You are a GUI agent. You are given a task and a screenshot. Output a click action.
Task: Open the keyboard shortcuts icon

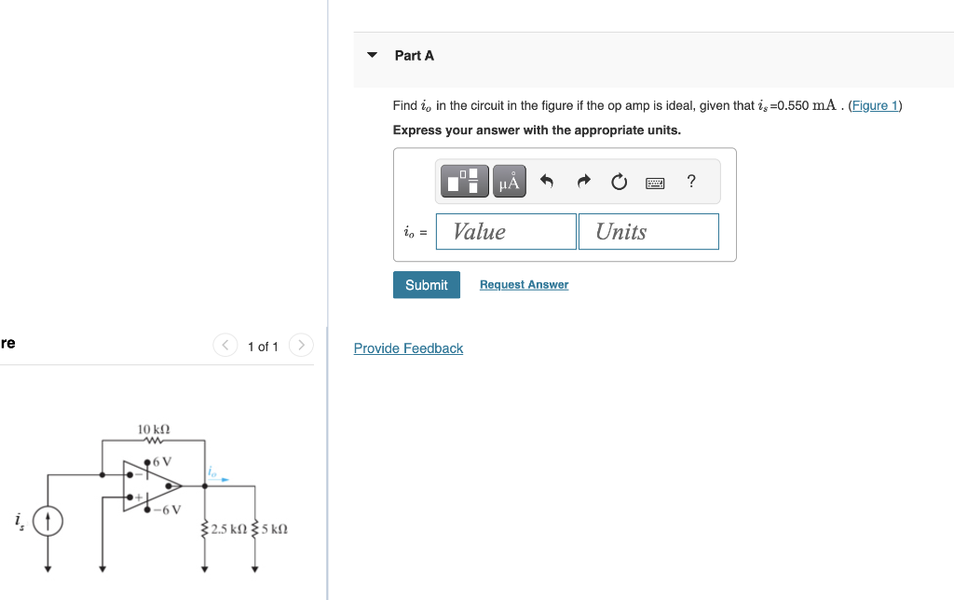(654, 182)
